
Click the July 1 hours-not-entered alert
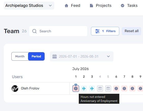(76, 88)
